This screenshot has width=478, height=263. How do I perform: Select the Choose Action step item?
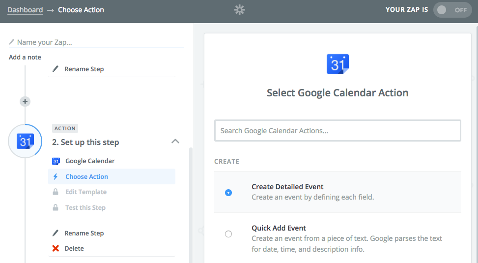112,176
